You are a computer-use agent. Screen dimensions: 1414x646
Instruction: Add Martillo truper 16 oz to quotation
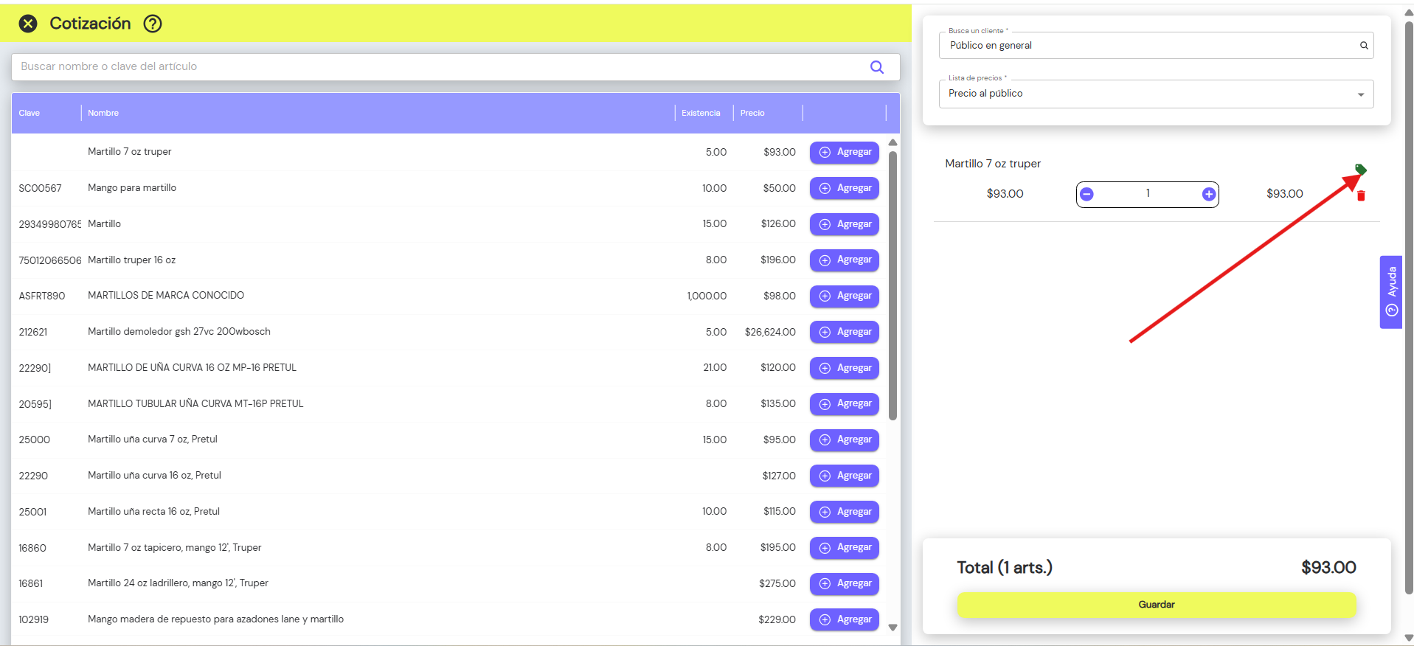coord(845,260)
